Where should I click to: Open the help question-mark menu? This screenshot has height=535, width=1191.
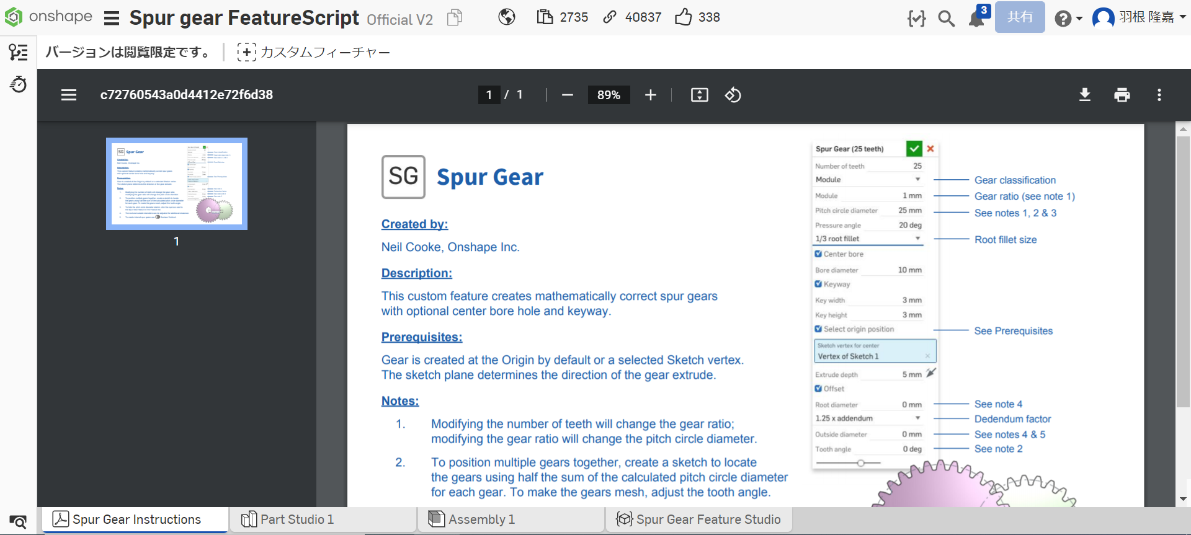point(1068,19)
